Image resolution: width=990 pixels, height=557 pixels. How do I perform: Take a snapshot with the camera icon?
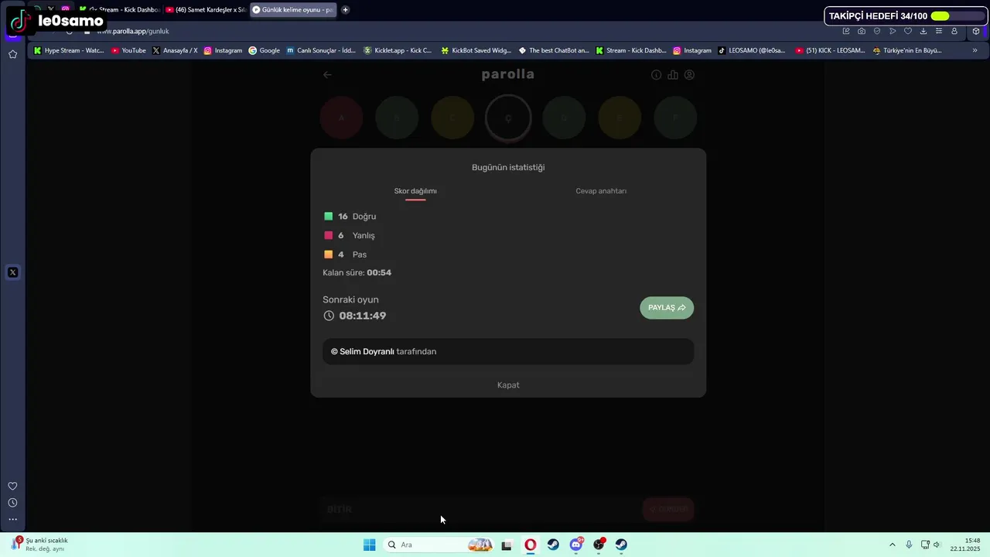[862, 31]
